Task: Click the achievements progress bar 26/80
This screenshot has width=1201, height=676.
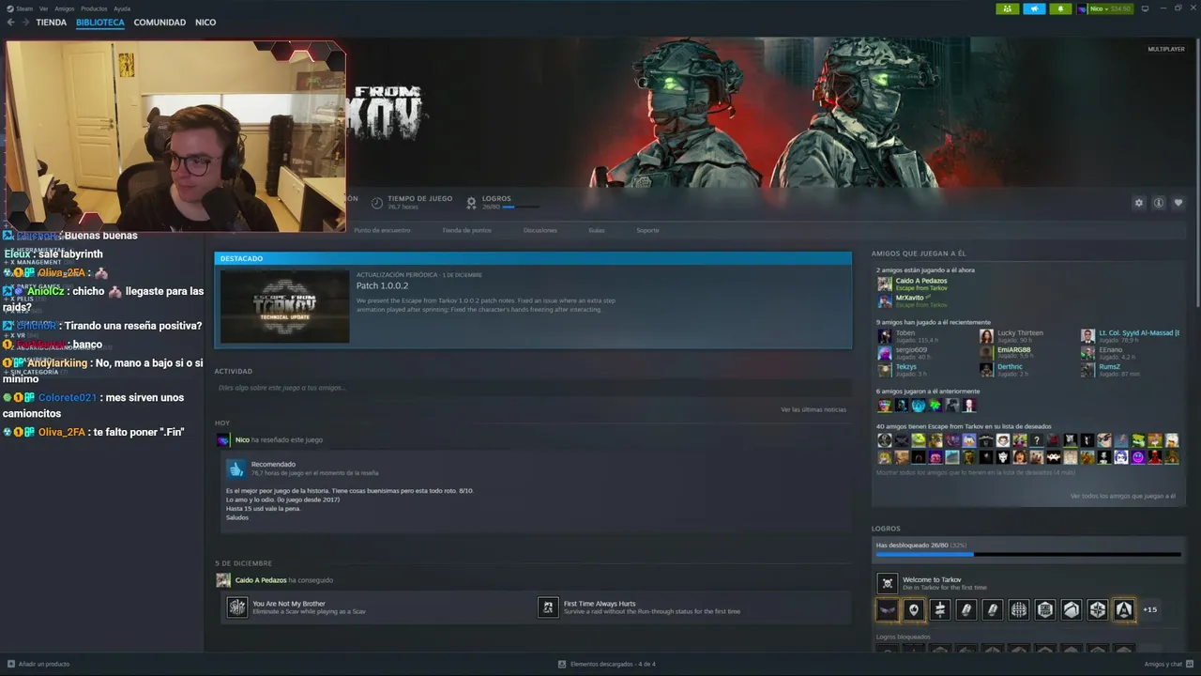Action: click(x=1028, y=555)
